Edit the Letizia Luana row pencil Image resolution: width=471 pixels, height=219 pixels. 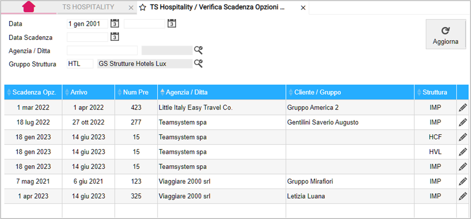click(463, 196)
